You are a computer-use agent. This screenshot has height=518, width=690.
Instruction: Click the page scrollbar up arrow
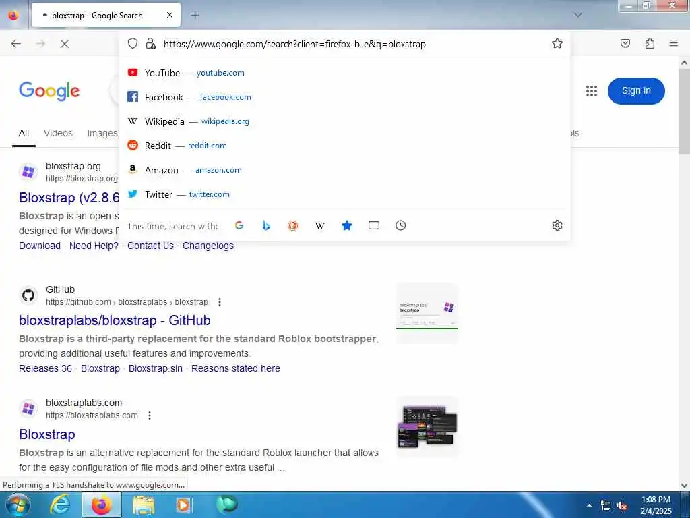684,63
